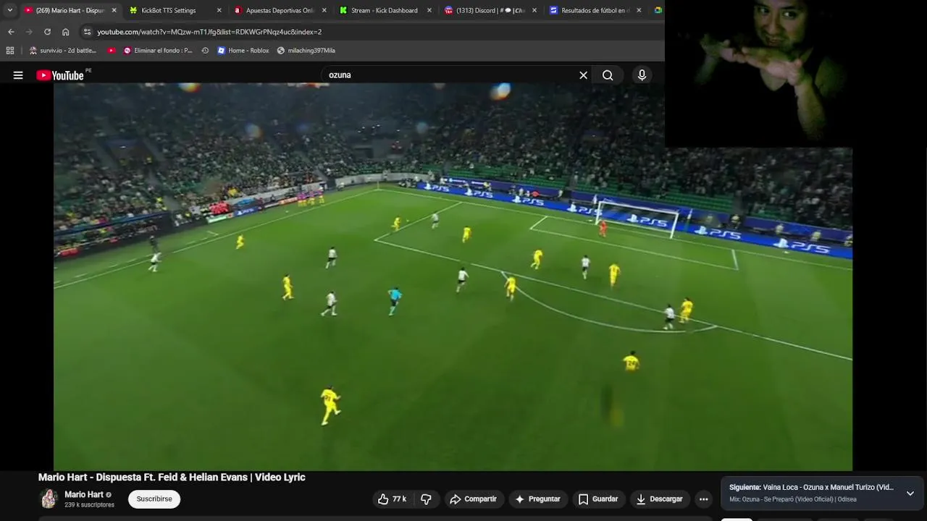Go to the YouTube home logo
This screenshot has height=521, width=927.
point(61,75)
